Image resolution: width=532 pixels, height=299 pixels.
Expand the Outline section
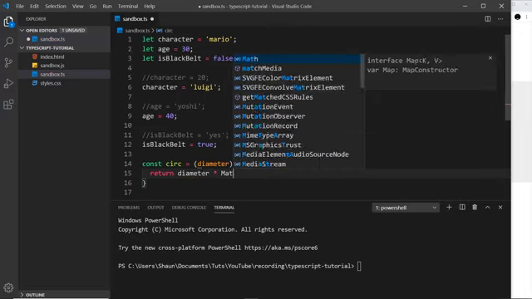click(22, 295)
